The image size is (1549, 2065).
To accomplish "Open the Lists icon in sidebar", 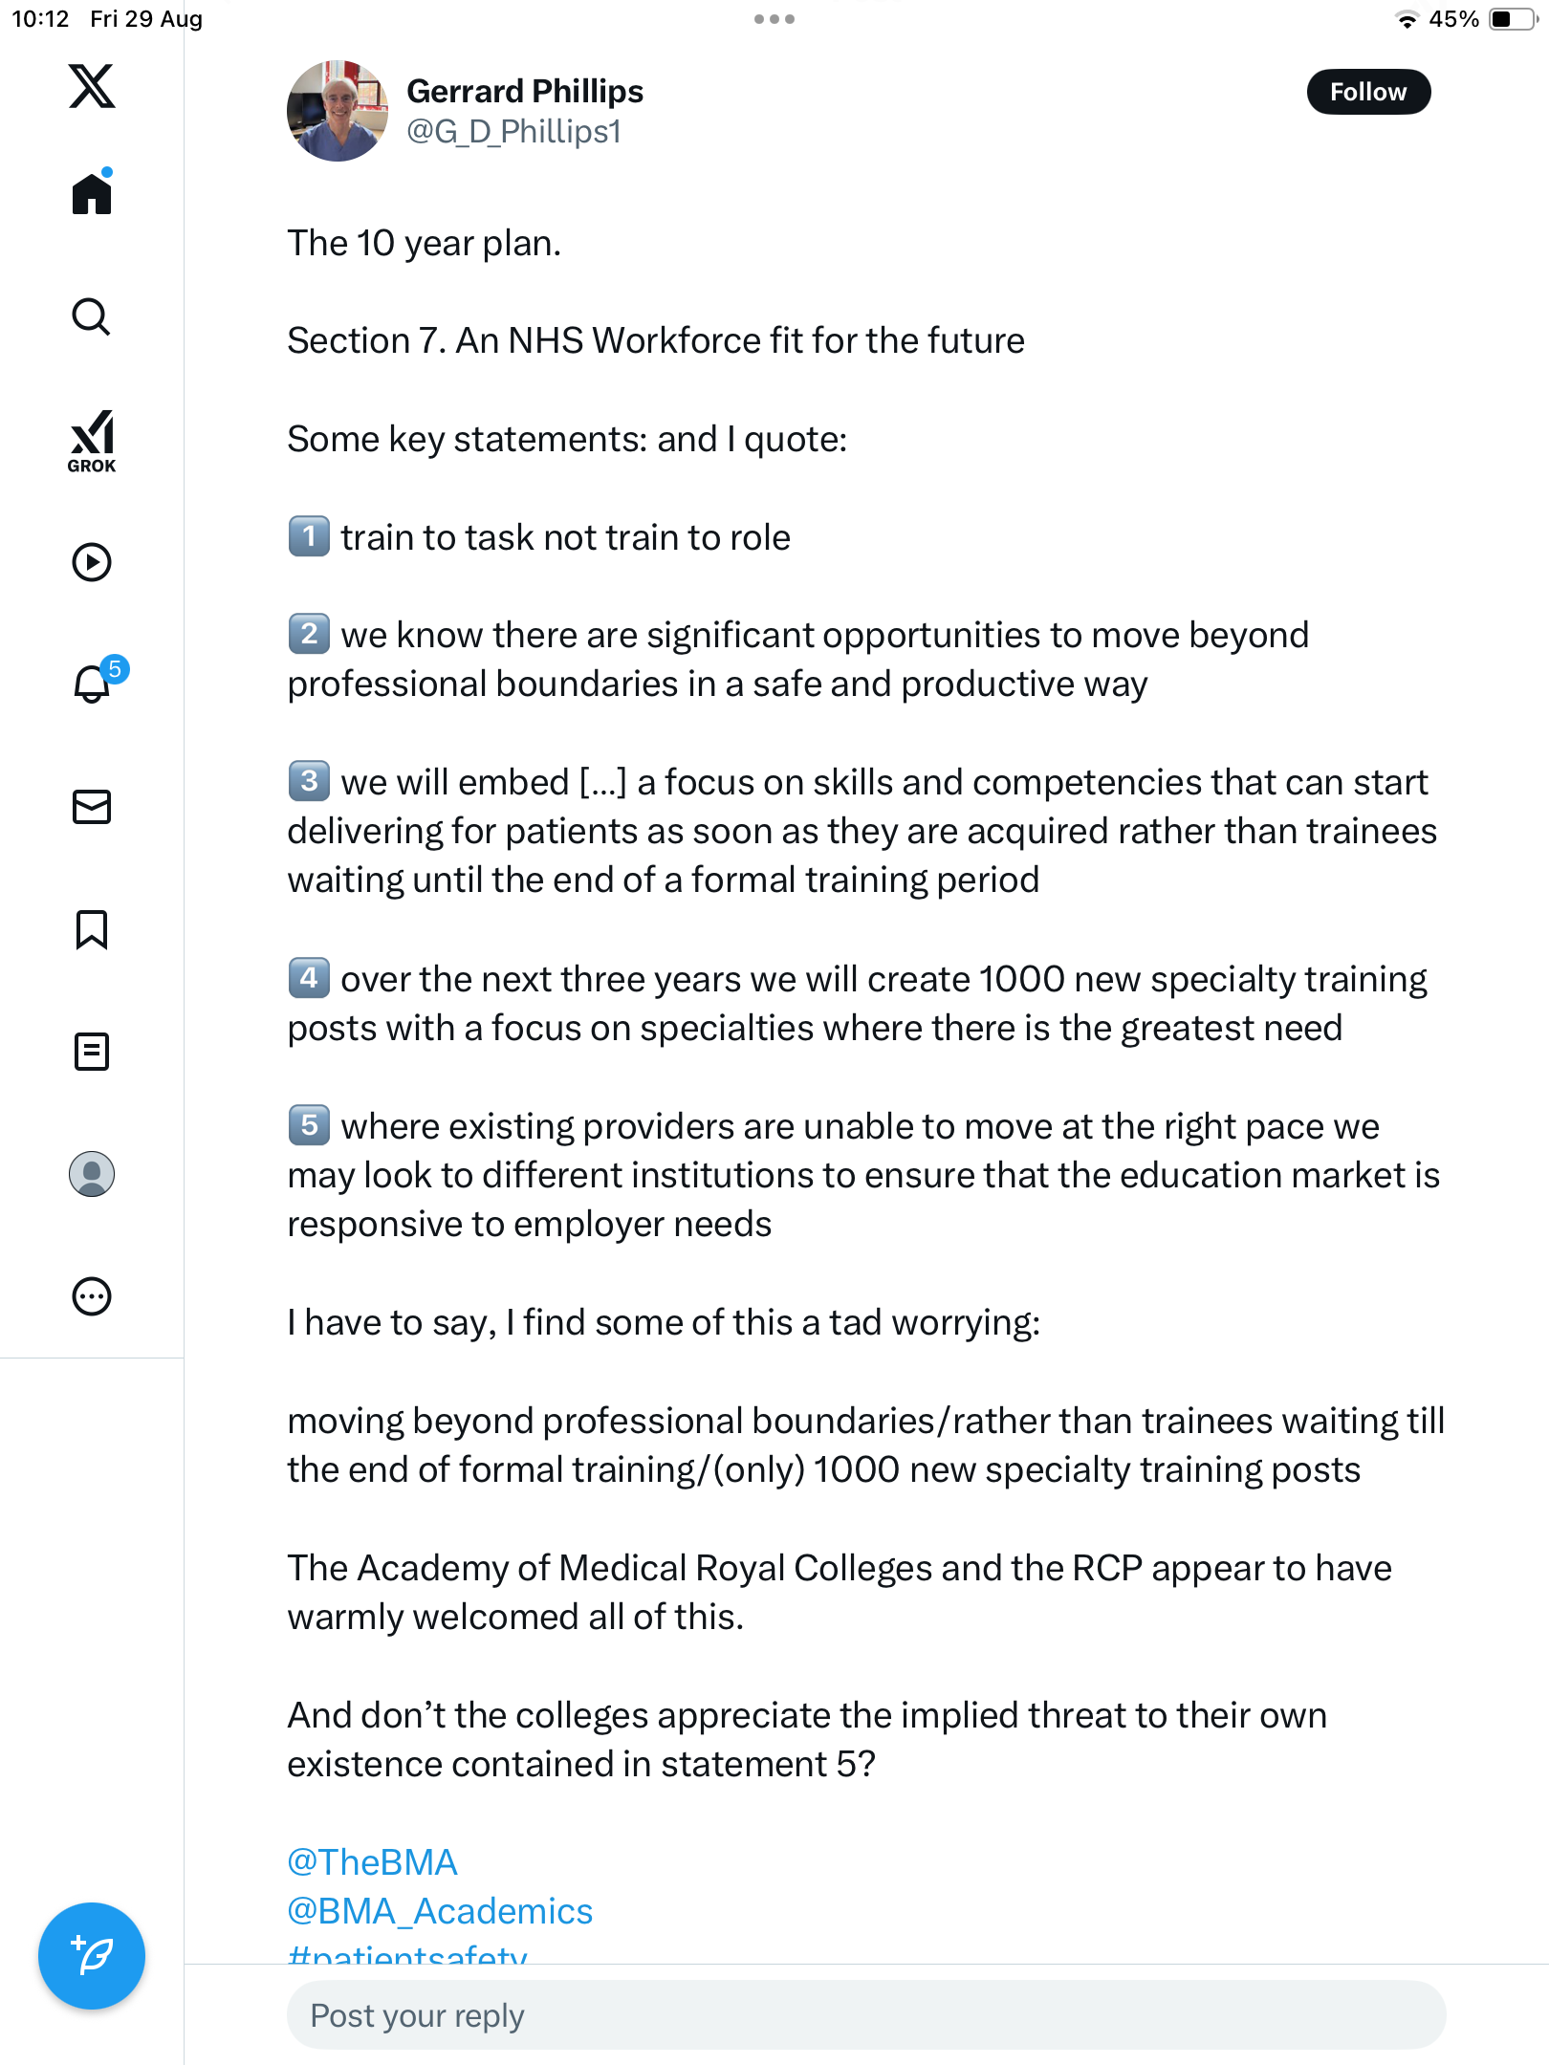I will click(x=92, y=1052).
